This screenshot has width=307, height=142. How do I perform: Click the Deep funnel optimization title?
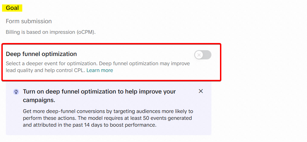[x=41, y=54]
